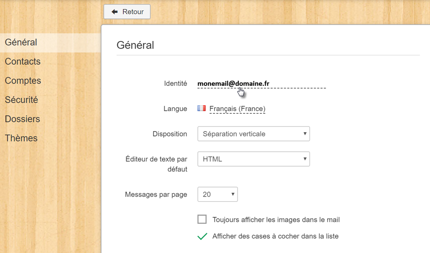Open the Disposition dropdown
This screenshot has height=253, width=430.
(253, 134)
